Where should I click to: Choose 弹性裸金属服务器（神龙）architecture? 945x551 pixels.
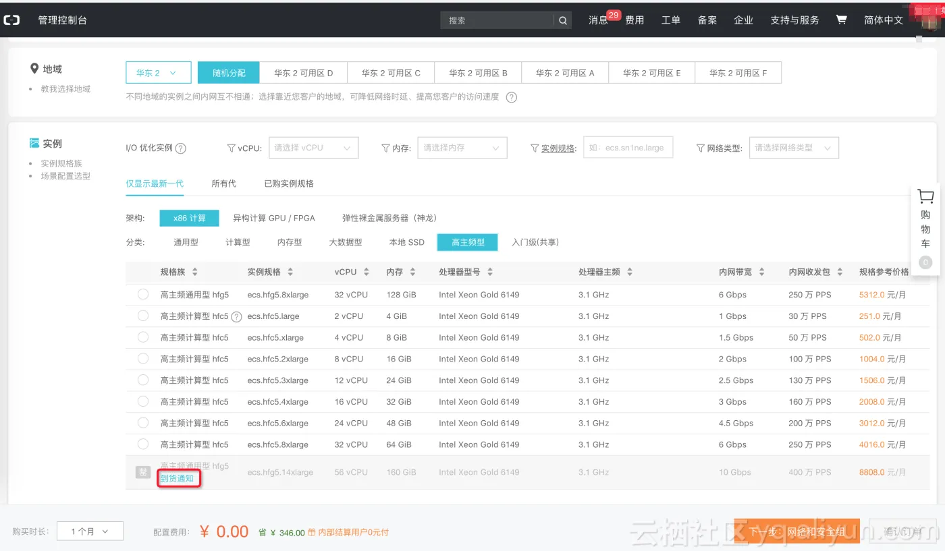point(389,218)
